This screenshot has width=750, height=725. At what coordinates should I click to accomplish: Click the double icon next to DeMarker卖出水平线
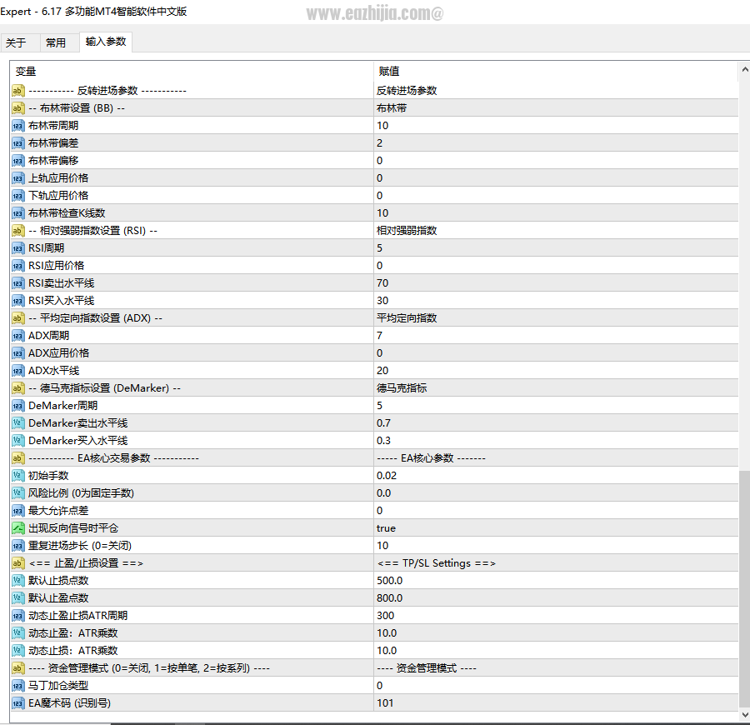click(x=17, y=423)
